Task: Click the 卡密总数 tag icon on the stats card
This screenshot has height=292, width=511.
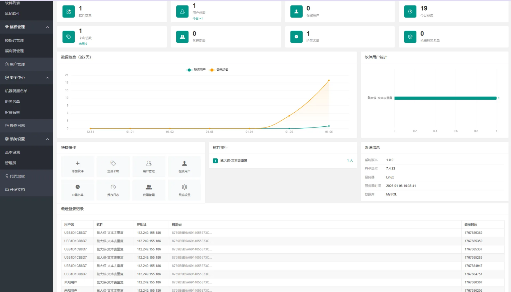Action: point(68,37)
